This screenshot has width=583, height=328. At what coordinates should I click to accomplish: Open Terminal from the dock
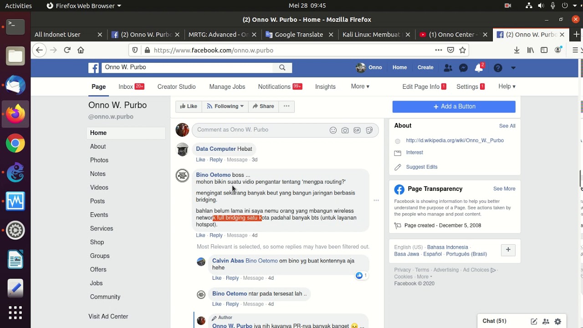tap(15, 27)
